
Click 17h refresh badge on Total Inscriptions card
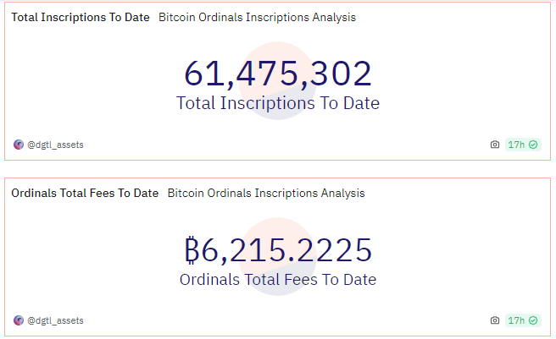pos(517,145)
